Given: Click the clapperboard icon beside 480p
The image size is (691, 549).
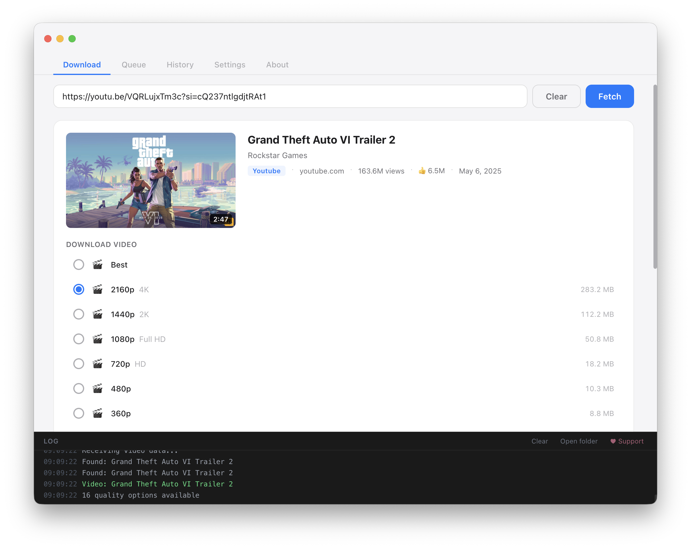Looking at the screenshot, I should (x=98, y=388).
